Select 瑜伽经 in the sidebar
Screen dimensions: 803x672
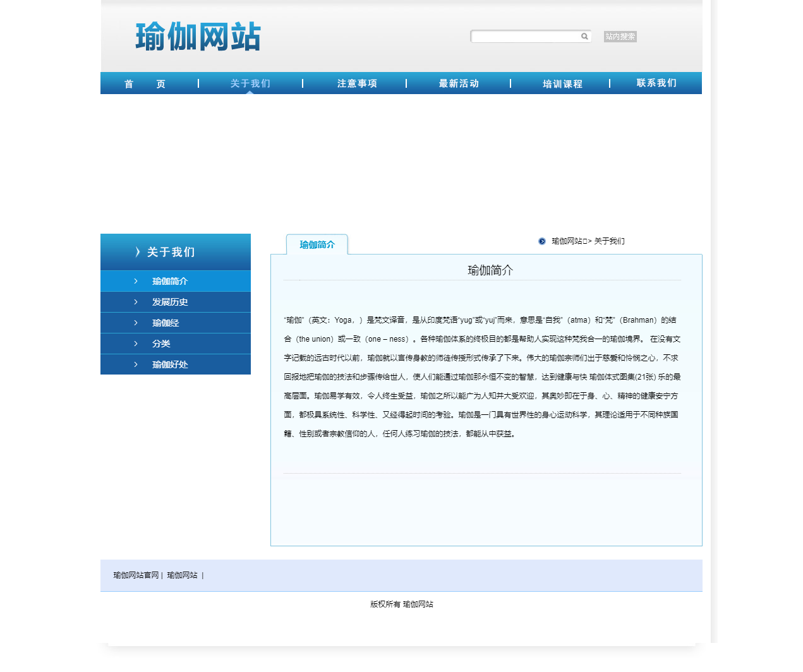tap(176, 323)
